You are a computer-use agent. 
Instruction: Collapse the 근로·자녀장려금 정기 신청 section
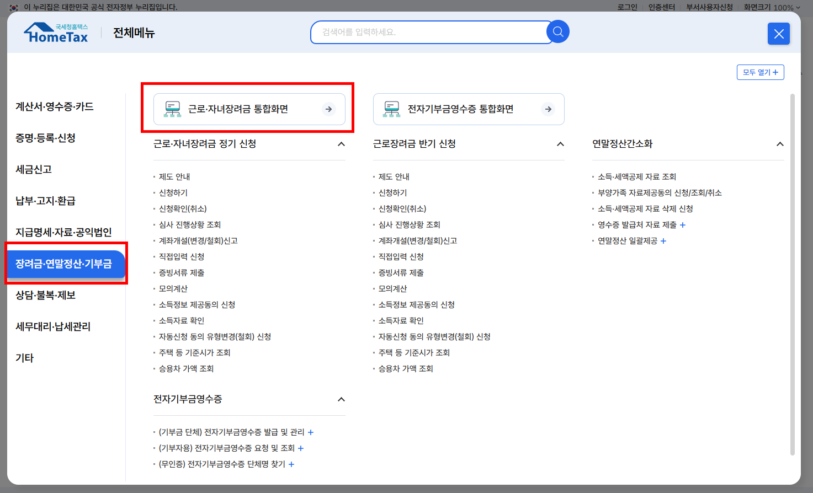click(x=341, y=144)
